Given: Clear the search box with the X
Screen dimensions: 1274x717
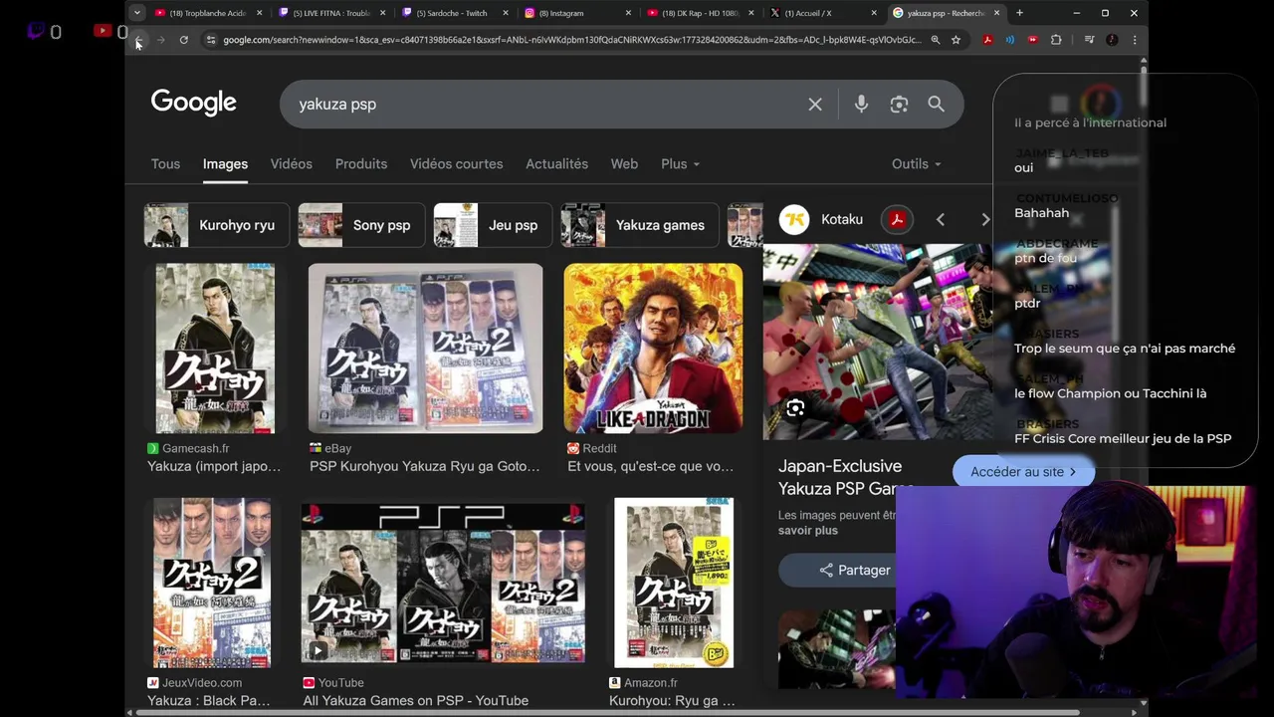Looking at the screenshot, I should pyautogui.click(x=815, y=104).
